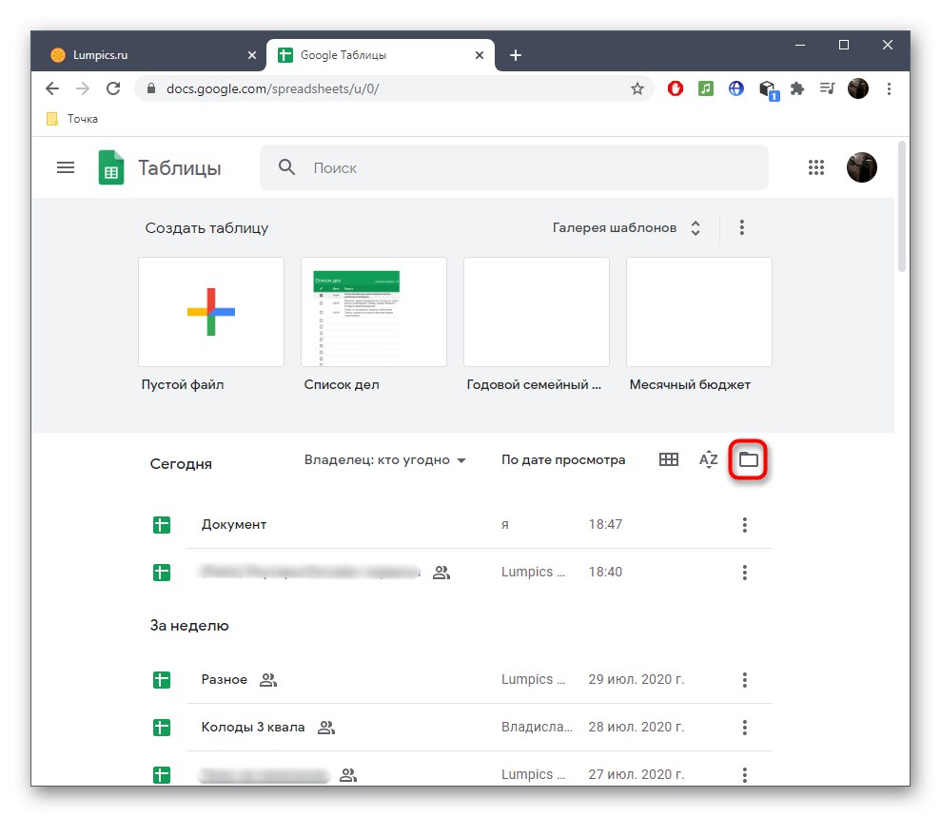The width and height of the screenshot is (941, 817).
Task: Open the Google account avatar on the page
Action: click(x=861, y=167)
